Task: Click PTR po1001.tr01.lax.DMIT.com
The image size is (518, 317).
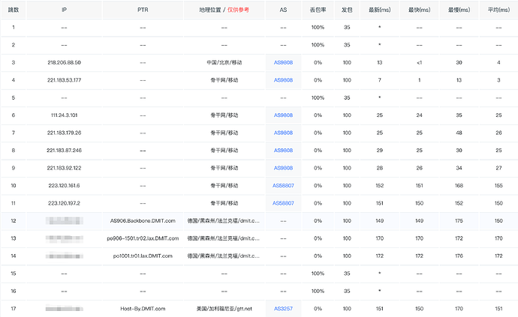Action: [143, 256]
